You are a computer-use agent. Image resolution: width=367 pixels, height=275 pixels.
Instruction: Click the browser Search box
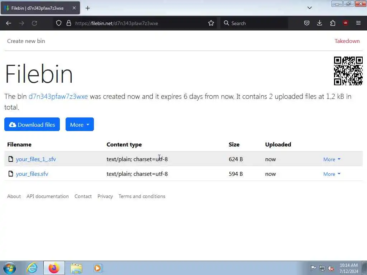[254, 23]
